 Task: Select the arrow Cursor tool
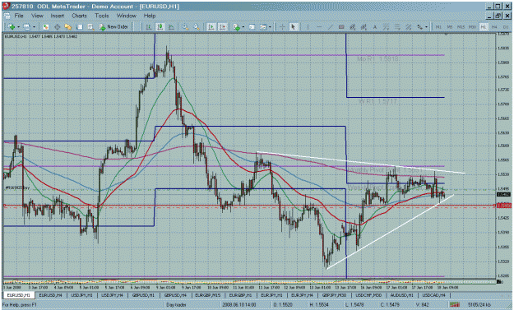coord(294,27)
